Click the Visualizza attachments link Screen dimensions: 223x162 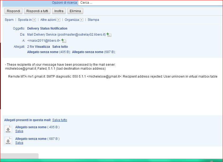click(42, 47)
